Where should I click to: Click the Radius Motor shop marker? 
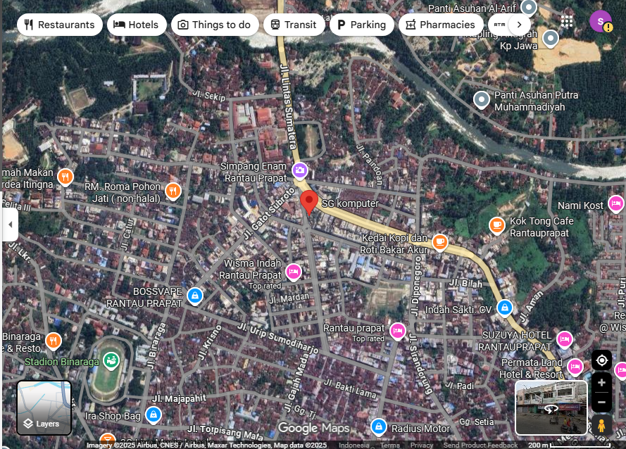(x=378, y=426)
